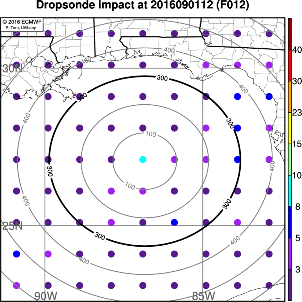Screen dimensions: 302x302
Task: Click the colorbar value label "10"
Action: [x=297, y=175]
